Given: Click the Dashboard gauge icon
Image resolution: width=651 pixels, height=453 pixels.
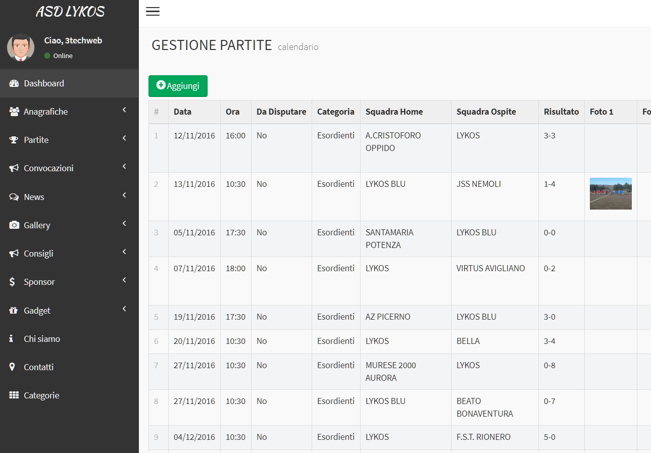Looking at the screenshot, I should (14, 83).
